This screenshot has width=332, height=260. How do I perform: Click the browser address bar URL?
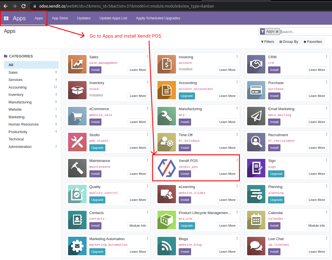(x=126, y=6)
